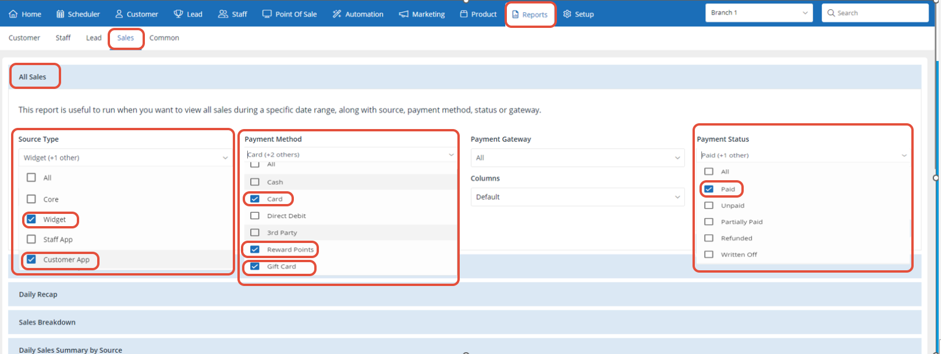Click the search magnifier icon

pos(830,13)
